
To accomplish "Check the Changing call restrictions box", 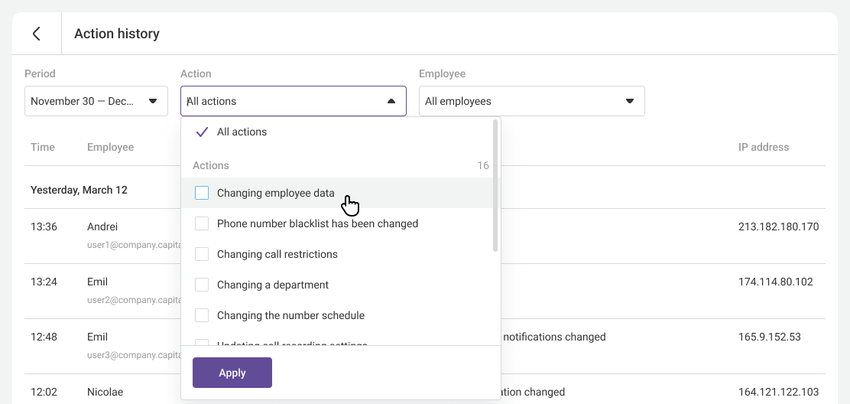I will 202,254.
